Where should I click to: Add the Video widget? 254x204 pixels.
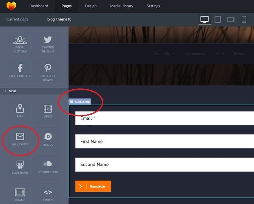click(48, 111)
